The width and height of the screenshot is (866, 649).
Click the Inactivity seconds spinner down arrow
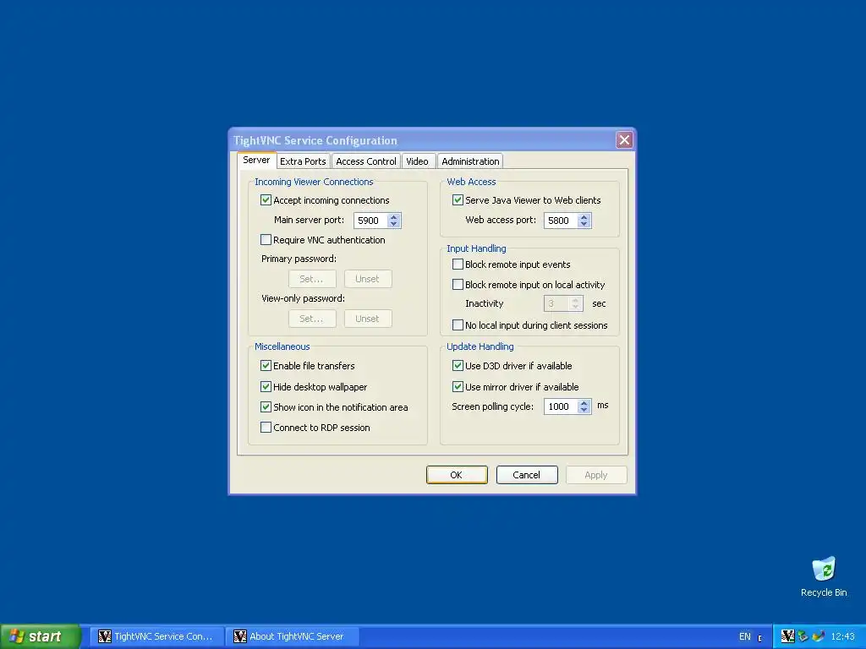[575, 307]
